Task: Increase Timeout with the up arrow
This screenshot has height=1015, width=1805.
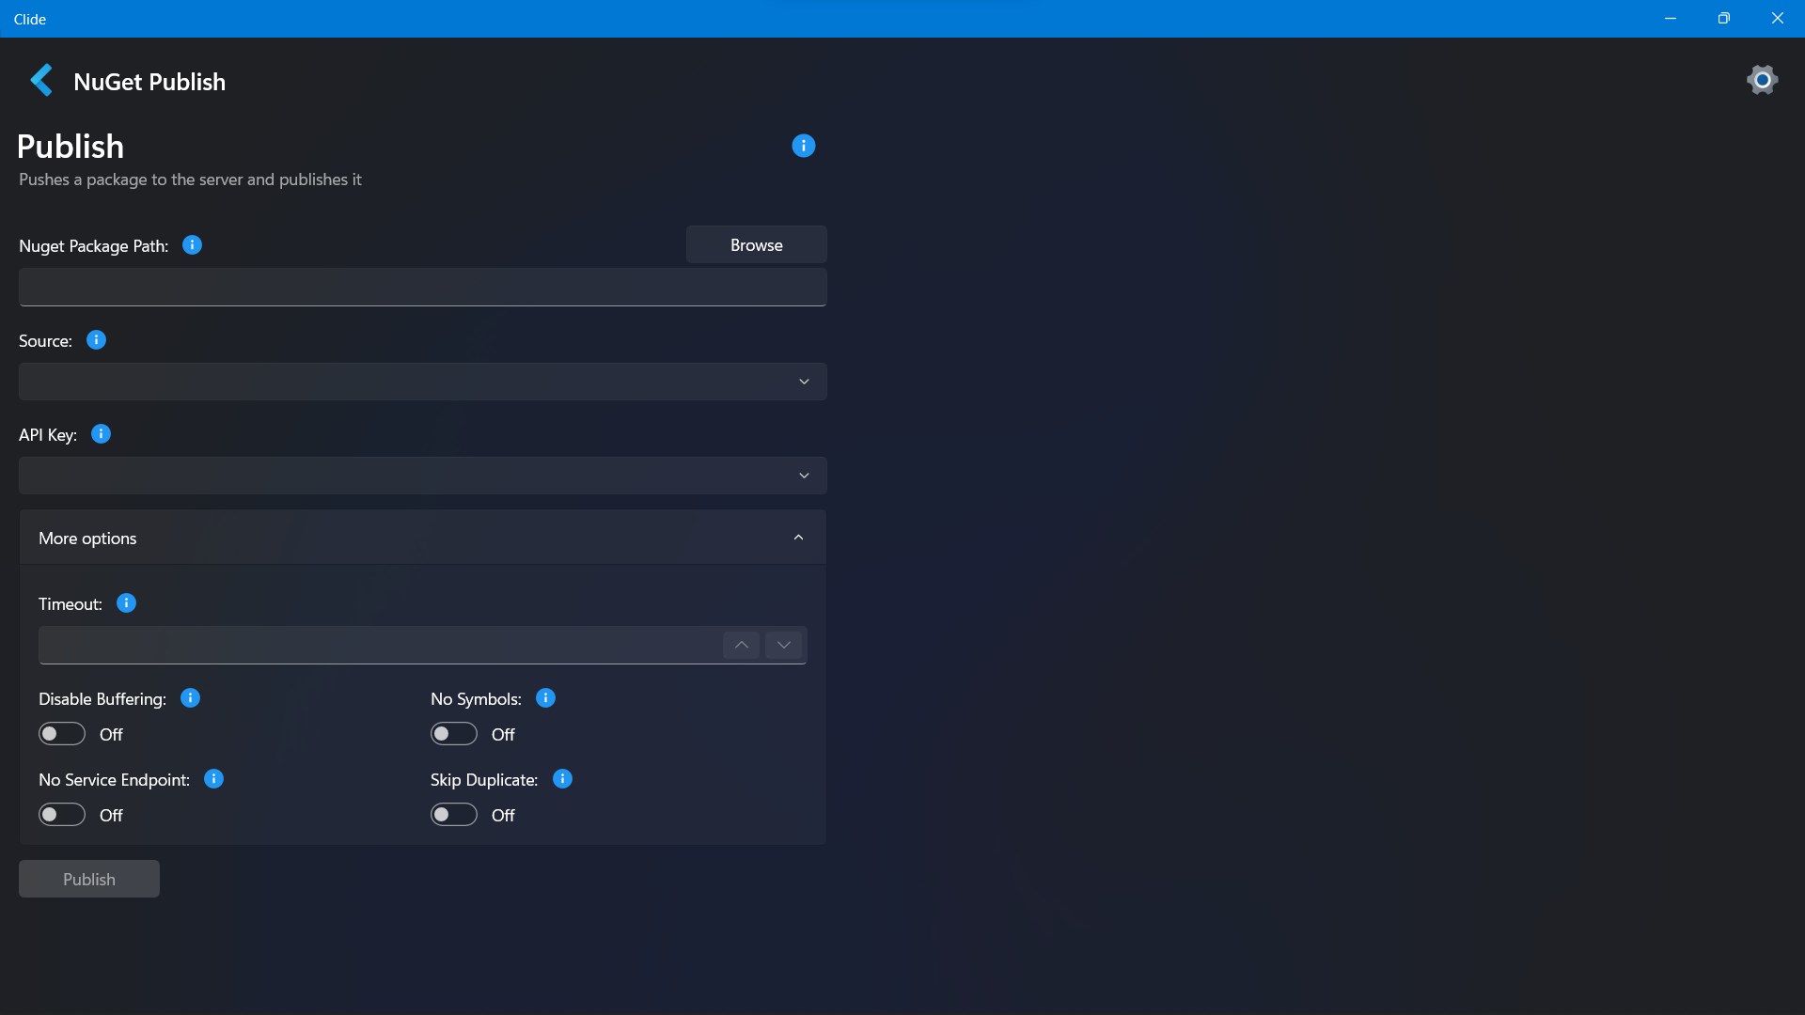Action: [x=741, y=645]
